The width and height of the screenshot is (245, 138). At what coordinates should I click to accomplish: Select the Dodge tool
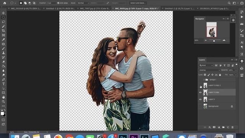pyautogui.click(x=3, y=75)
